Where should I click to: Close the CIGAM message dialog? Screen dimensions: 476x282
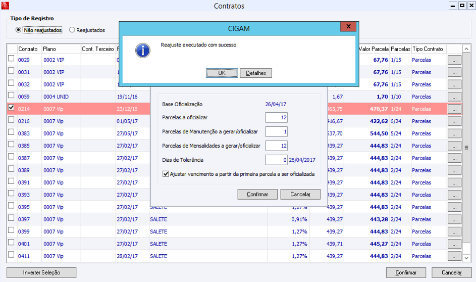coord(348,26)
